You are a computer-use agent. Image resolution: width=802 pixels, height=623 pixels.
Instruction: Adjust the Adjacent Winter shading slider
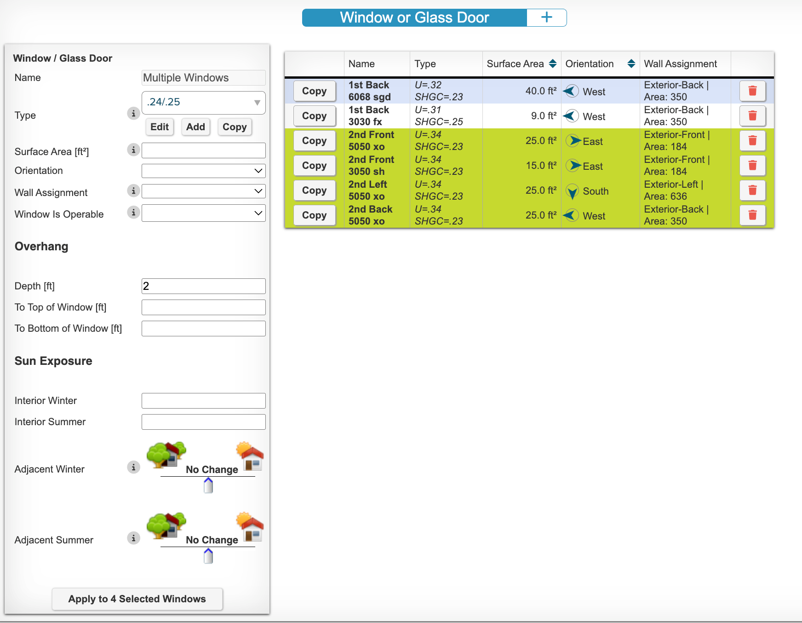point(208,485)
